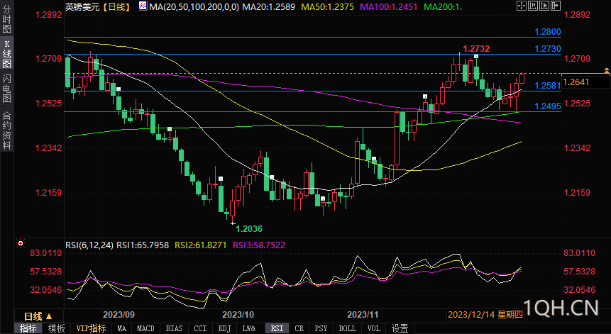Click the shrink chart axis icon
This screenshot has width=611, height=334.
click(533, 6)
